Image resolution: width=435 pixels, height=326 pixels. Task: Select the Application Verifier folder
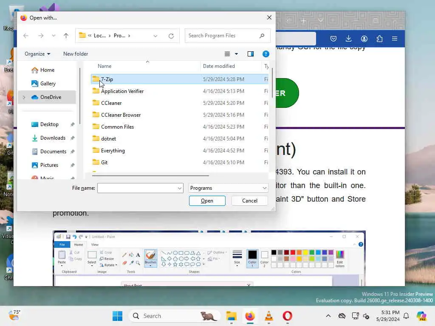point(180,91)
